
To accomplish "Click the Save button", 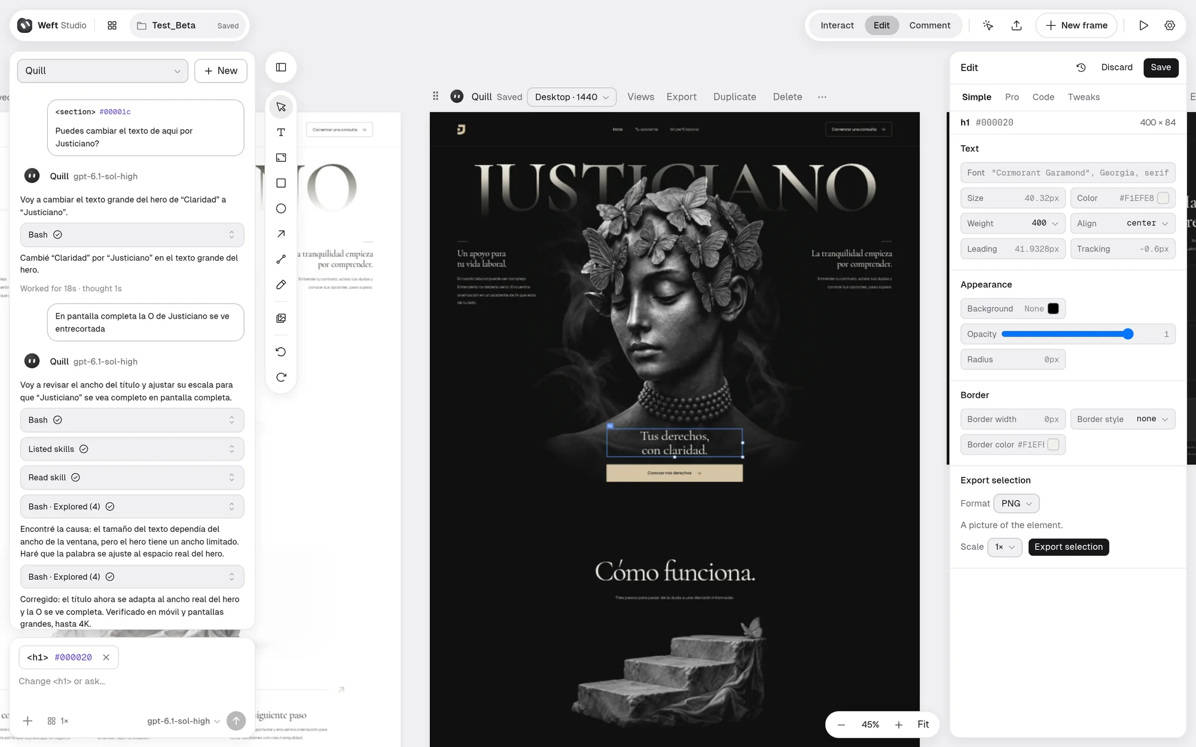I will pos(1161,68).
